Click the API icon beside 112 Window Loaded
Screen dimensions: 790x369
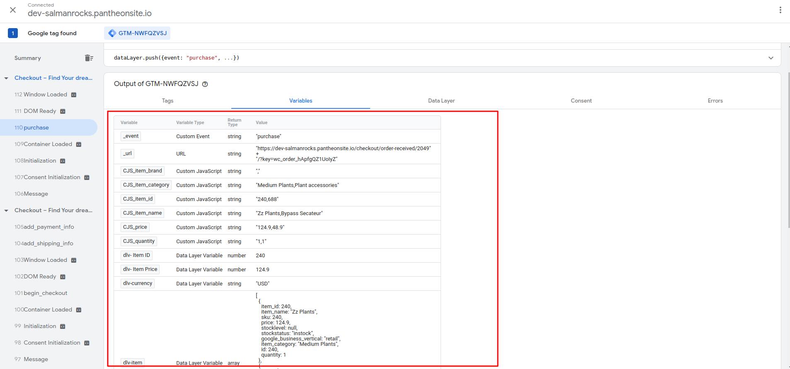[74, 95]
